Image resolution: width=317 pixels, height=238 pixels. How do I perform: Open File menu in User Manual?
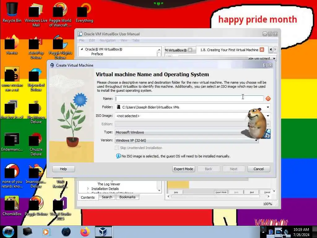[x=82, y=40]
